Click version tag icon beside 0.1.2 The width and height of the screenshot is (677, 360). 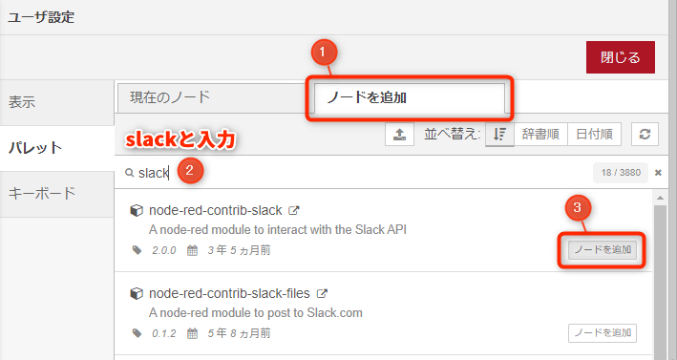pos(137,333)
